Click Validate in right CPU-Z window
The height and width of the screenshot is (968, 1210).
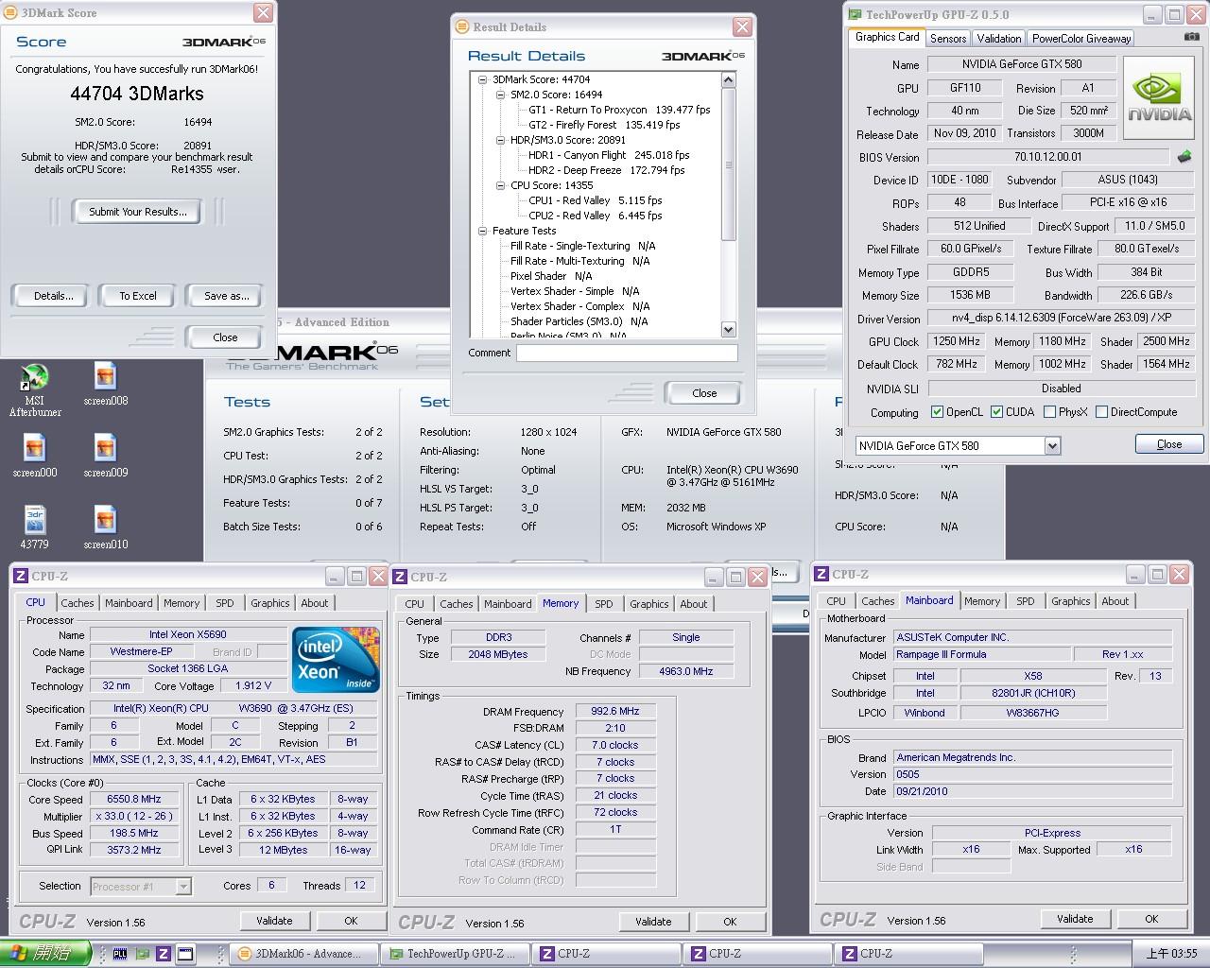click(x=1075, y=919)
